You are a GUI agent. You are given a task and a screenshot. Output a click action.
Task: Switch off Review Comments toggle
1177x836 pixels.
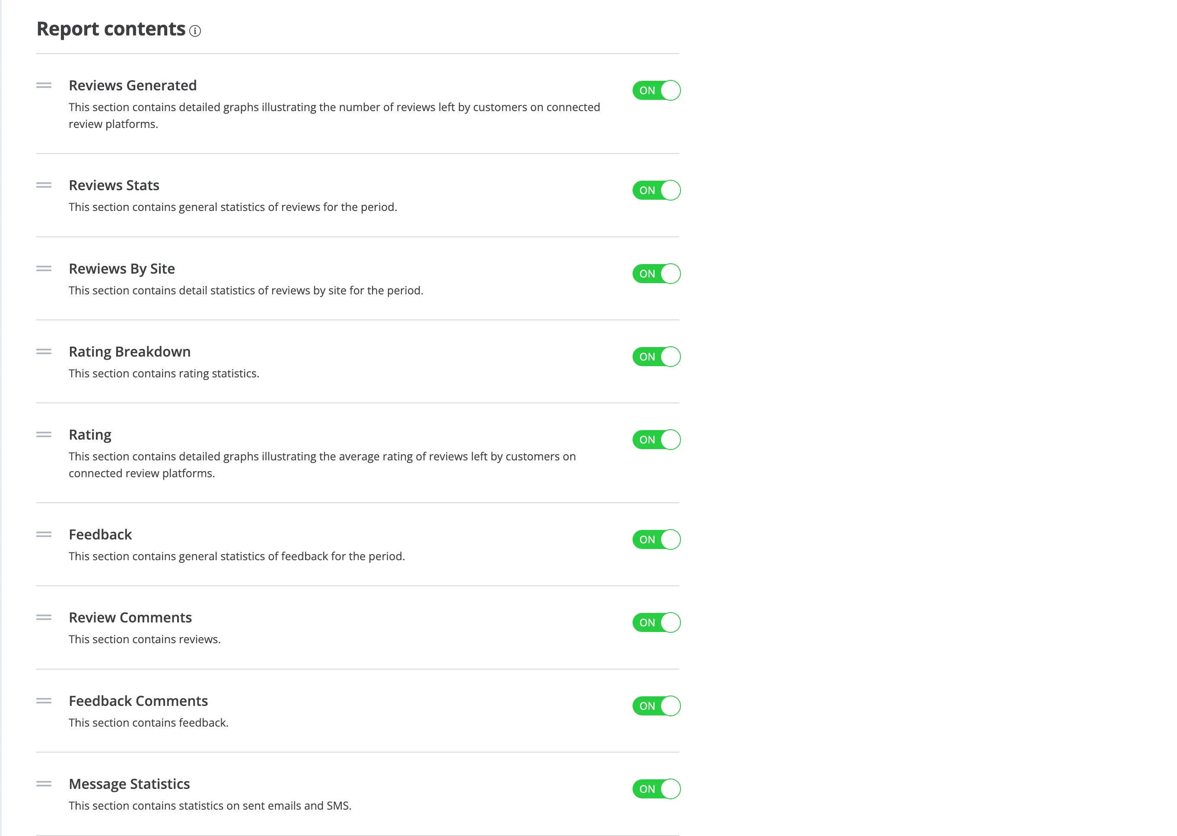(656, 622)
